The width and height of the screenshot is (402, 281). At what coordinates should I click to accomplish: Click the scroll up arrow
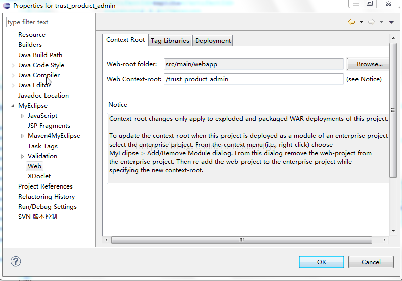[x=393, y=38]
